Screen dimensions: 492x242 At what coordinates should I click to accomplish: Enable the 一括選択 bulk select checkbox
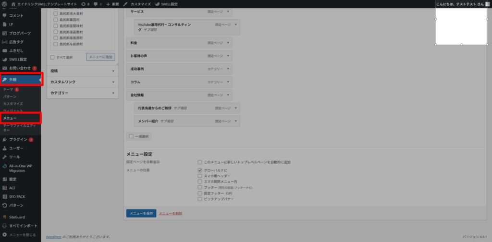[x=131, y=136]
